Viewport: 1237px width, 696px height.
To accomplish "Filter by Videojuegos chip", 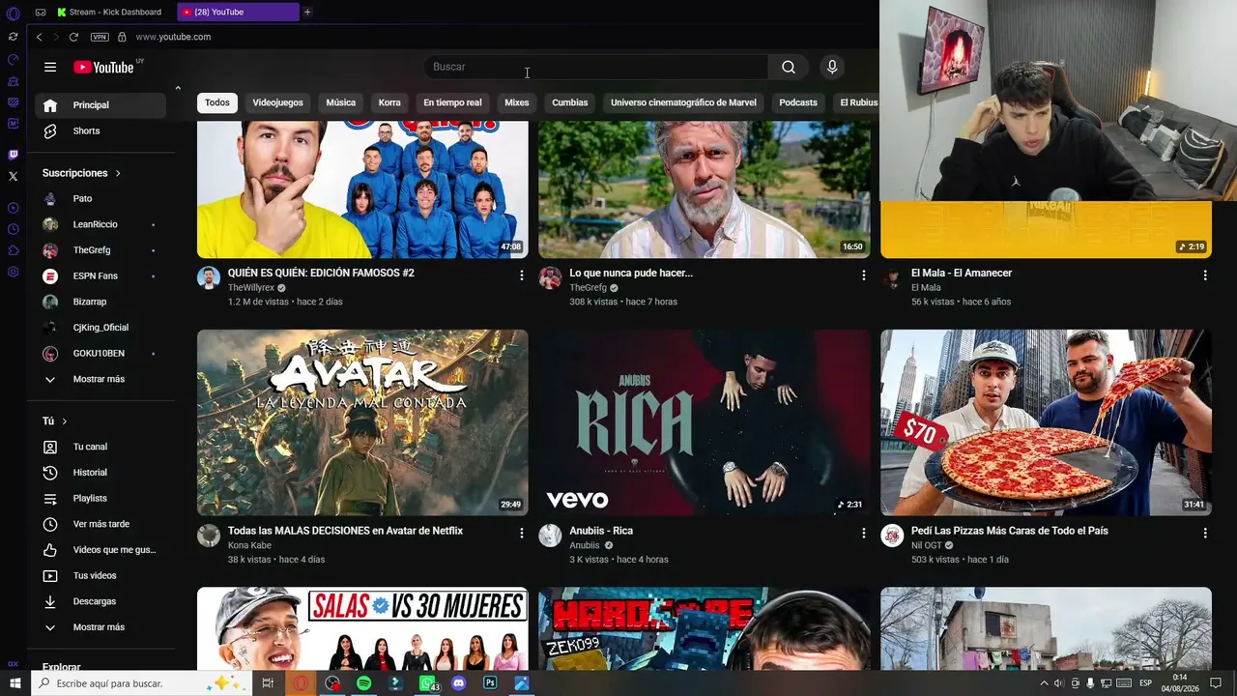I will pos(277,102).
